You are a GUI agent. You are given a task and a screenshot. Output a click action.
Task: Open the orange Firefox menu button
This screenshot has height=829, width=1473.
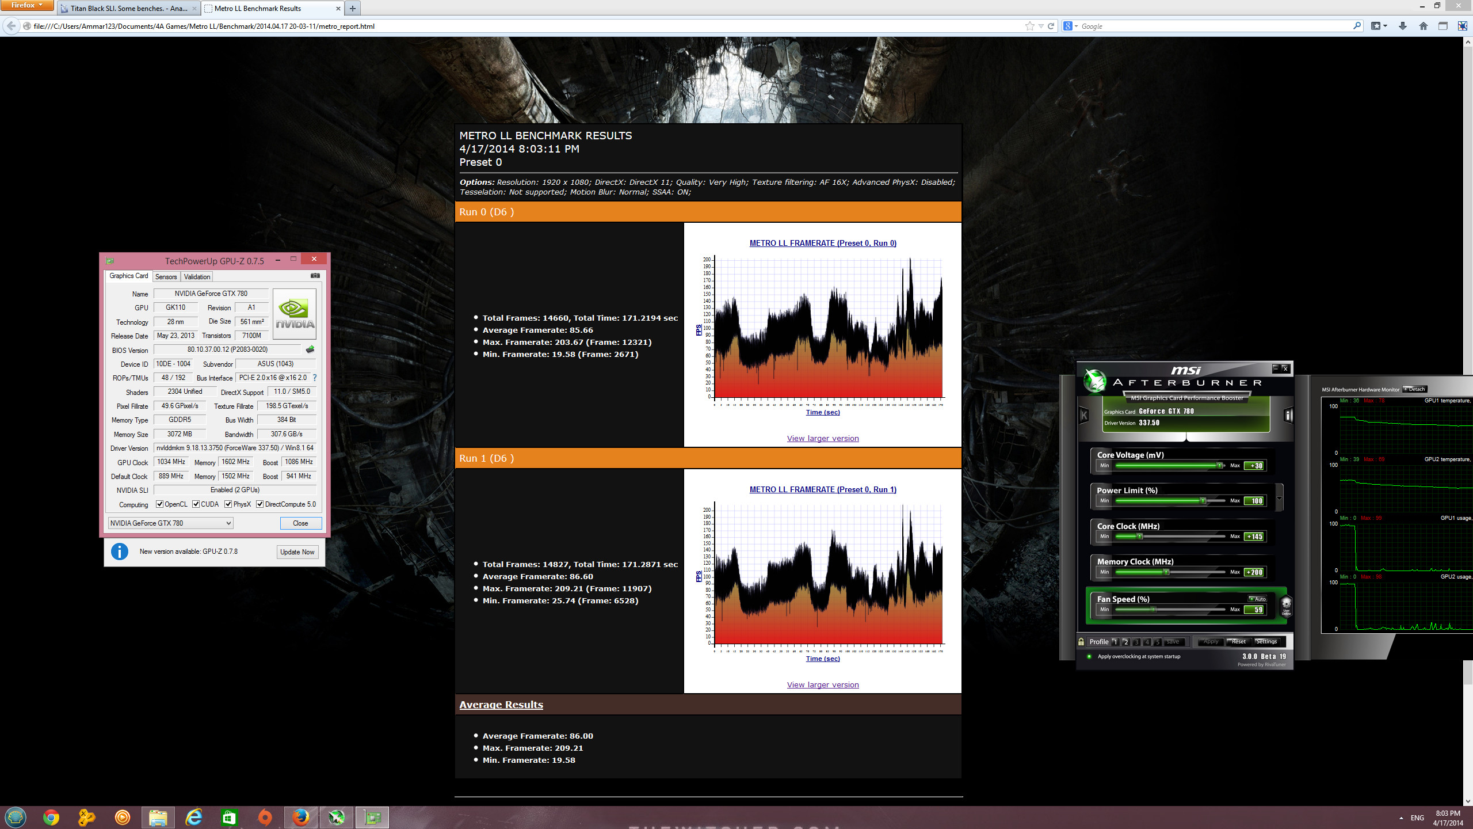27,5
